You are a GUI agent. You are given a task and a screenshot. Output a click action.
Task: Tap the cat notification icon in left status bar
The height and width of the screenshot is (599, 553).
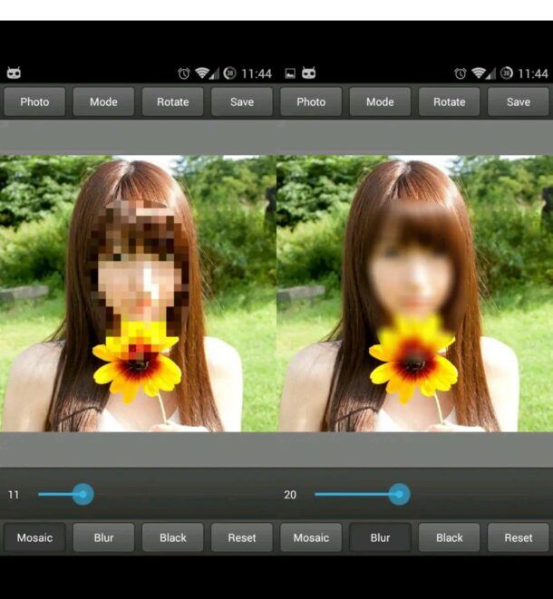click(14, 73)
